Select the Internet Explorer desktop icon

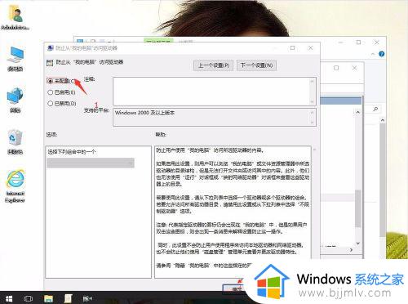tap(16, 186)
